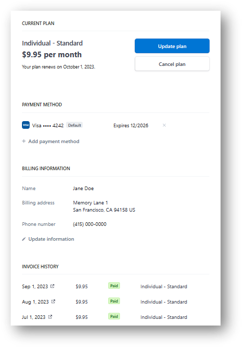Click the plus icon beside Add payment method
The height and width of the screenshot is (347, 242).
coord(23,141)
